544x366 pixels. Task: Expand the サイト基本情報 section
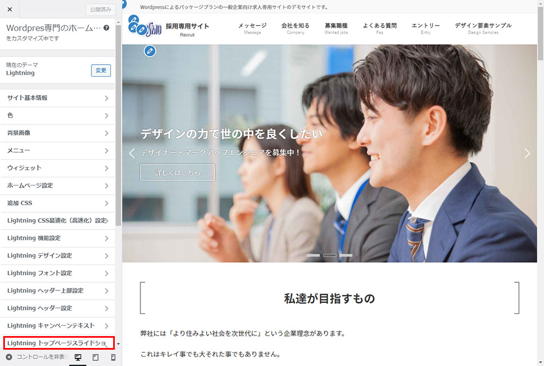tap(57, 98)
